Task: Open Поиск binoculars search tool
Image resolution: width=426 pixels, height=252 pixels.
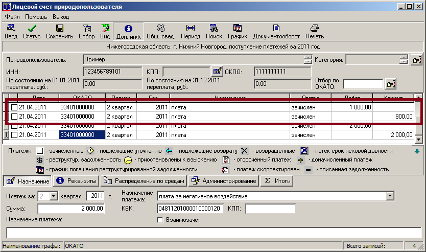Action: (x=214, y=32)
